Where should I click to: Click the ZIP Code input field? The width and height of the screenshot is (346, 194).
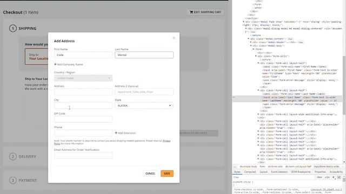click(x=83, y=119)
